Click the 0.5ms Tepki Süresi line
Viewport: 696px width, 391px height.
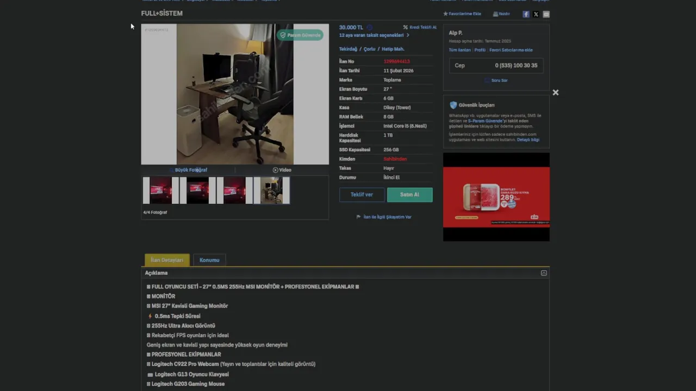174,316
